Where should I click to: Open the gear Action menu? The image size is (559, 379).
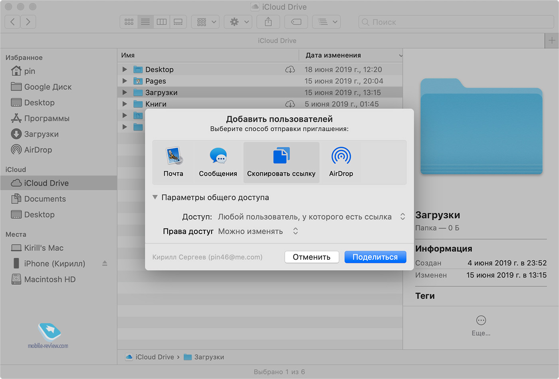click(x=238, y=22)
